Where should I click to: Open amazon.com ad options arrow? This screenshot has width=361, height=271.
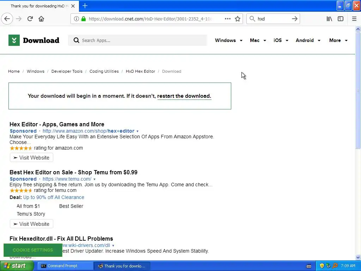pos(137,131)
